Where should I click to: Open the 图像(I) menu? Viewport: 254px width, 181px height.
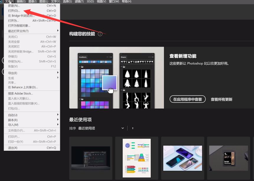[32, 1]
